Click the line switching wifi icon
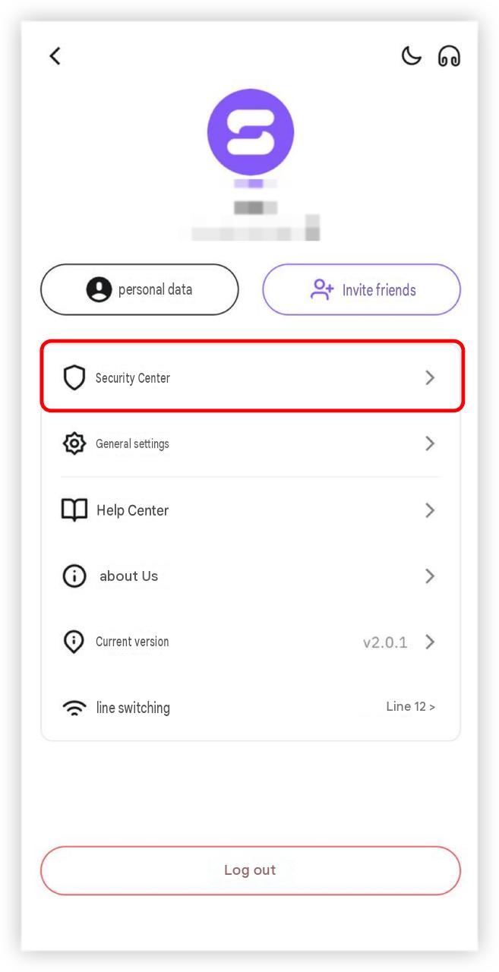 [74, 708]
